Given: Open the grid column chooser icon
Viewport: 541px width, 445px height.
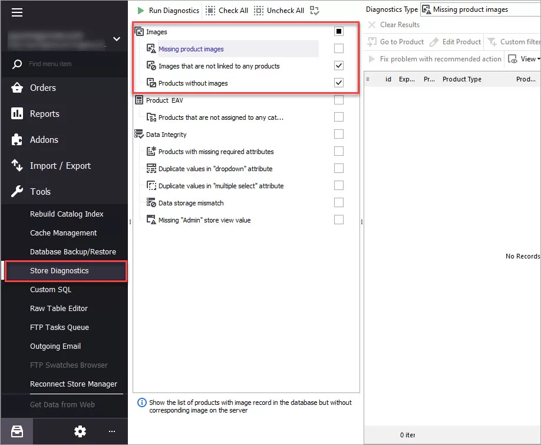Looking at the screenshot, I should point(368,79).
